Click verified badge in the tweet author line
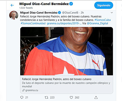 [60, 13]
